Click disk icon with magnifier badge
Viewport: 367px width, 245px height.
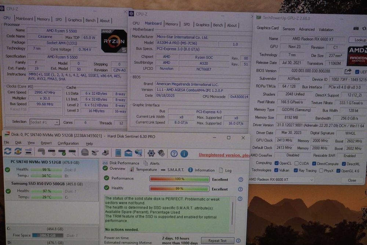(72, 152)
